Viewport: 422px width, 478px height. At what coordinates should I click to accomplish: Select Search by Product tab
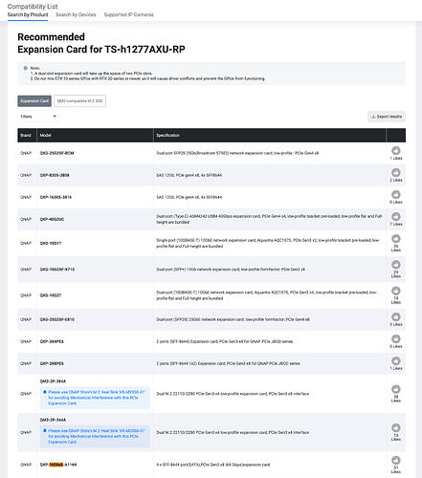click(x=28, y=14)
